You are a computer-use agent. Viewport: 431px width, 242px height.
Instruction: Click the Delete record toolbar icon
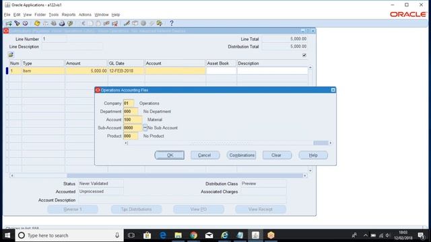coord(114,24)
